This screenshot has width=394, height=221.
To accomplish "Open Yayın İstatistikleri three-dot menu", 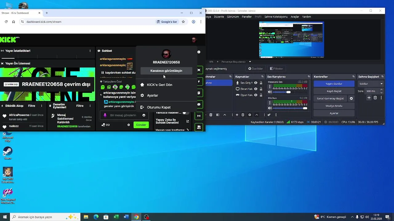I will [x=90, y=51].
